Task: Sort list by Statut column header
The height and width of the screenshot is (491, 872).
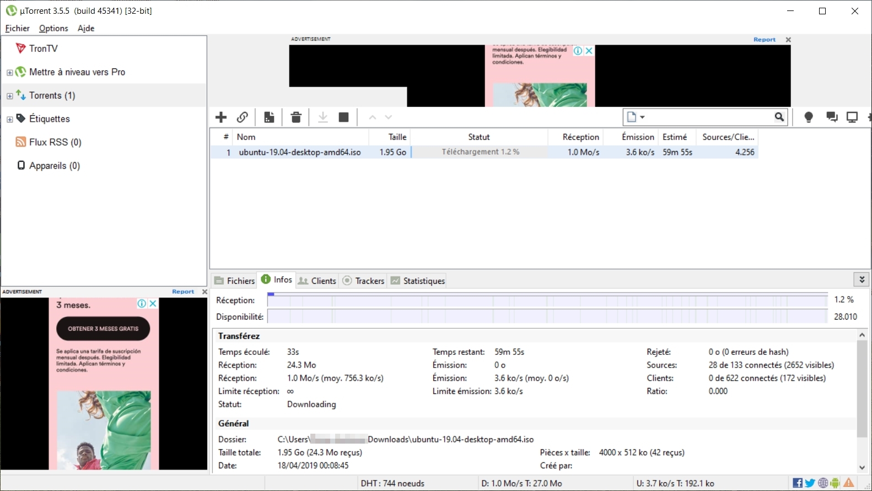Action: (479, 137)
